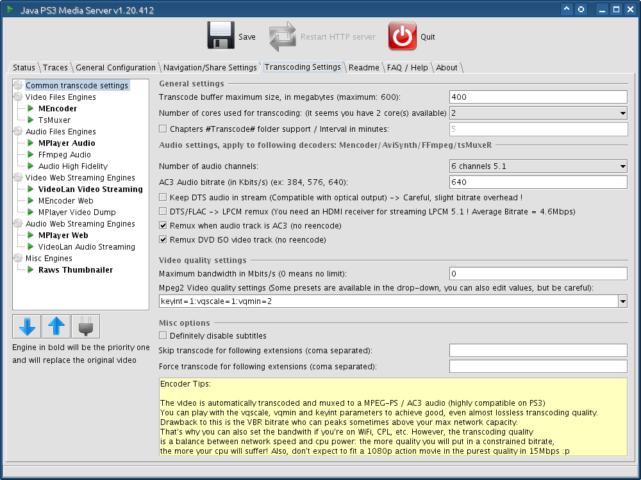This screenshot has width=641, height=480.
Task: Uncheck Remux DVD ISO video track
Action: click(x=163, y=239)
